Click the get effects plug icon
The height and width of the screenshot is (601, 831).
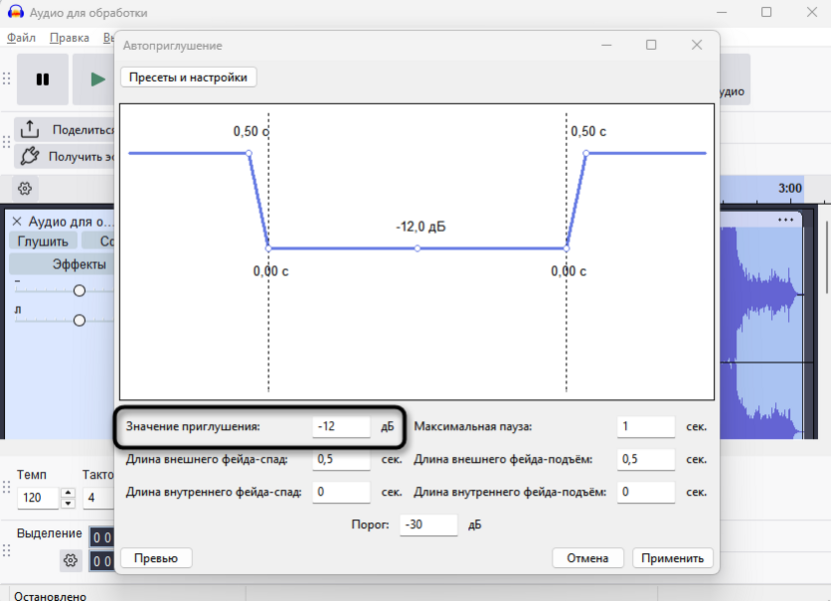tap(30, 156)
